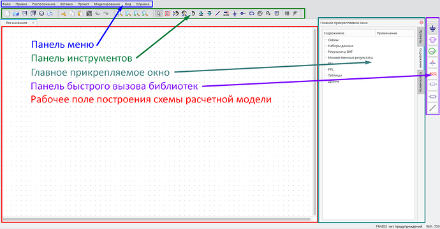Open the Проект menu
Viewport: 440px width, 229px height.
tap(84, 4)
